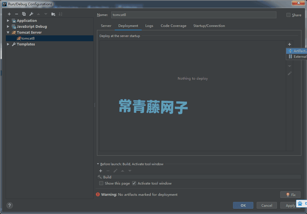
Task: Move before launch task up
Action: pos(123,171)
